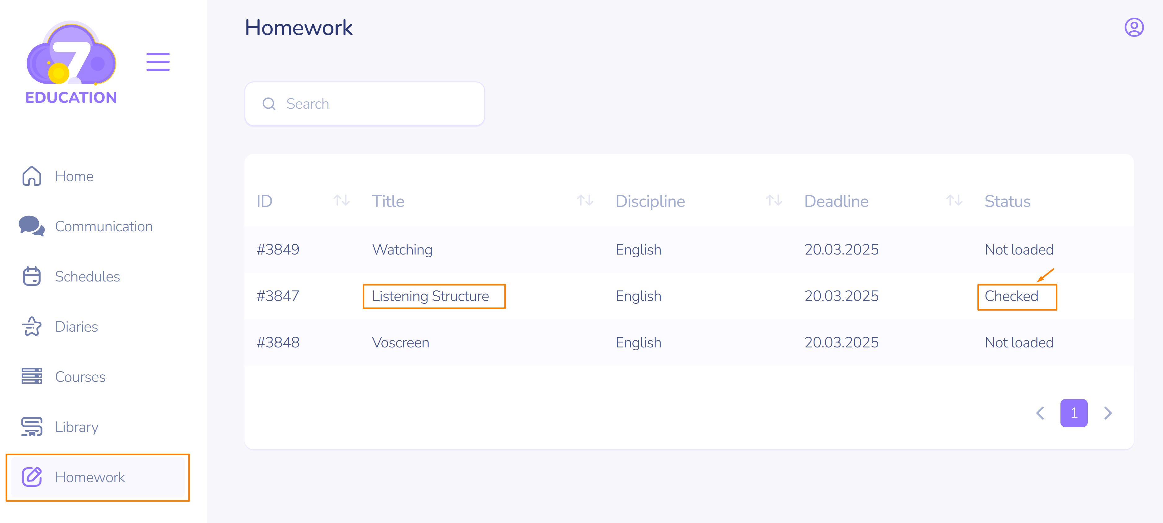Sort table by Deadline column arrows

pyautogui.click(x=954, y=200)
